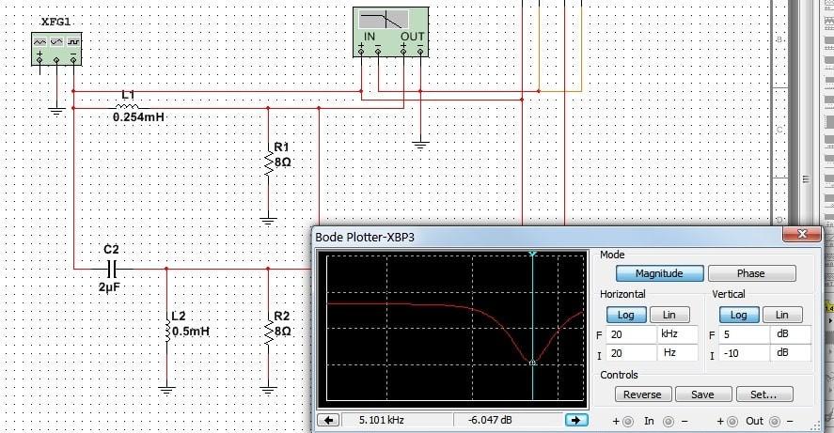The height and width of the screenshot is (433, 834).
Task: Click ground symbol below function generator
Action: coord(56,112)
